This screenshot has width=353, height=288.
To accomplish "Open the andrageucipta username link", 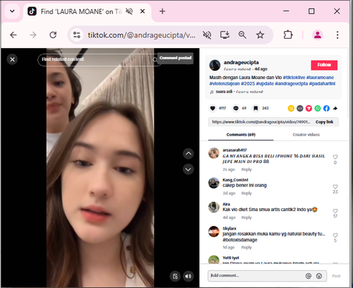I will (241, 62).
